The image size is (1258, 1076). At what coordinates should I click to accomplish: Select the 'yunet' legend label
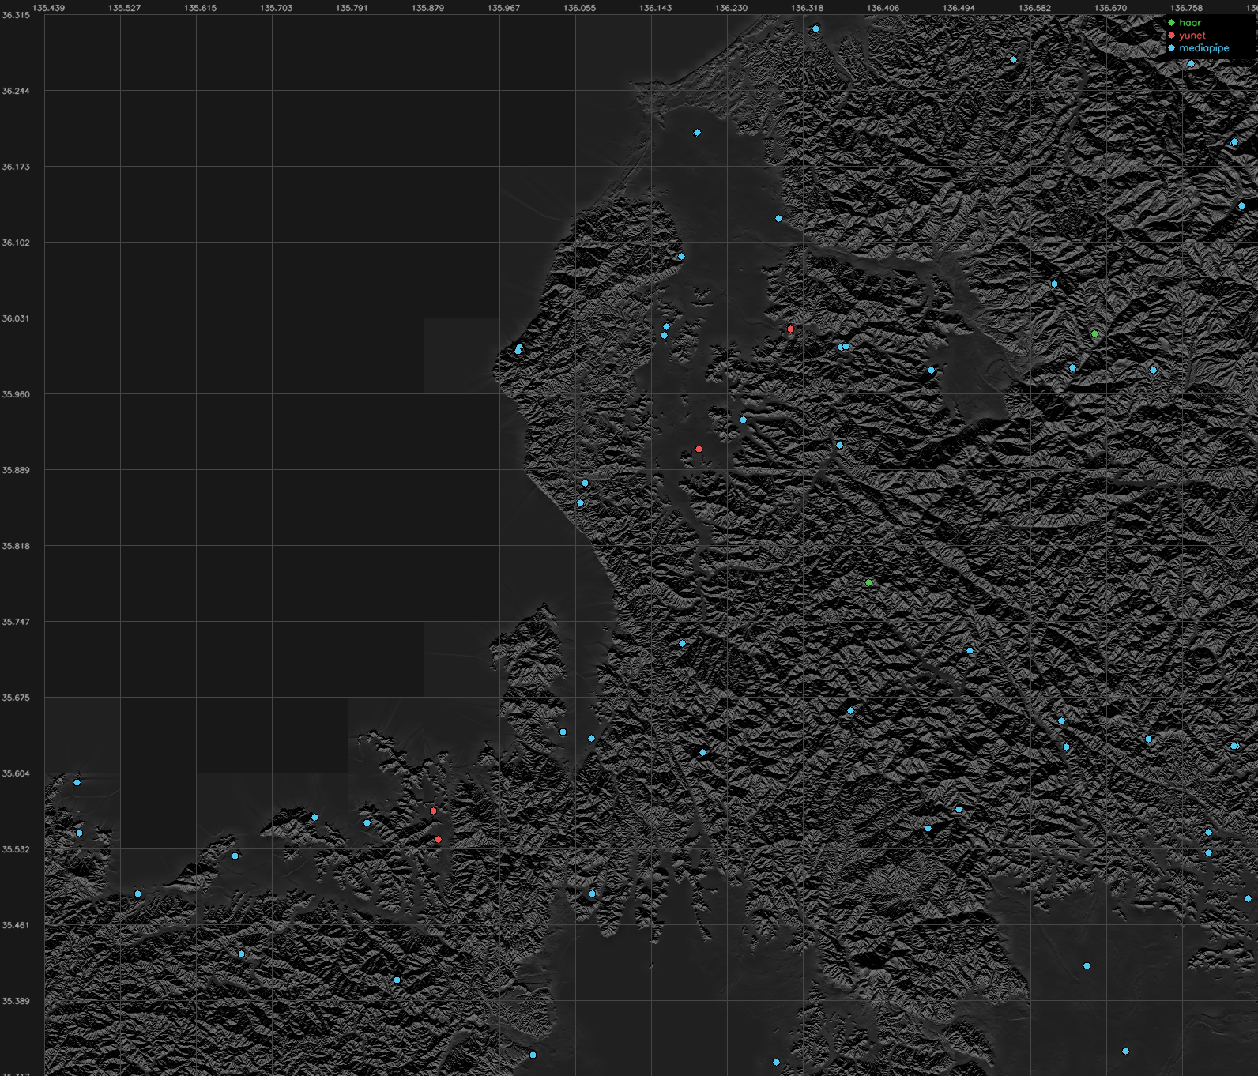(1192, 36)
